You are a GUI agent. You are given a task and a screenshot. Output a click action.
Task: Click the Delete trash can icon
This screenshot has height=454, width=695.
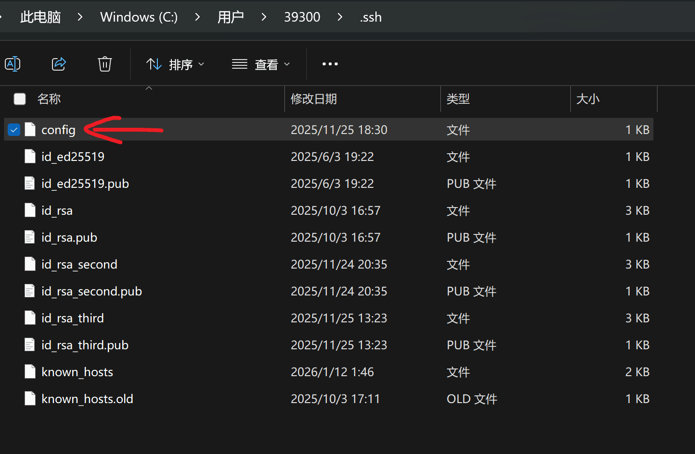[105, 64]
